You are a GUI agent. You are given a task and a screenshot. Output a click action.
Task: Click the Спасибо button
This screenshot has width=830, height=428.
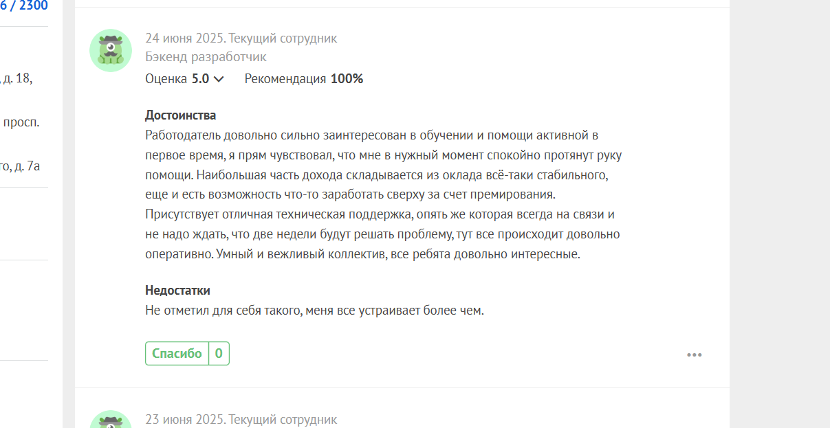click(x=177, y=353)
